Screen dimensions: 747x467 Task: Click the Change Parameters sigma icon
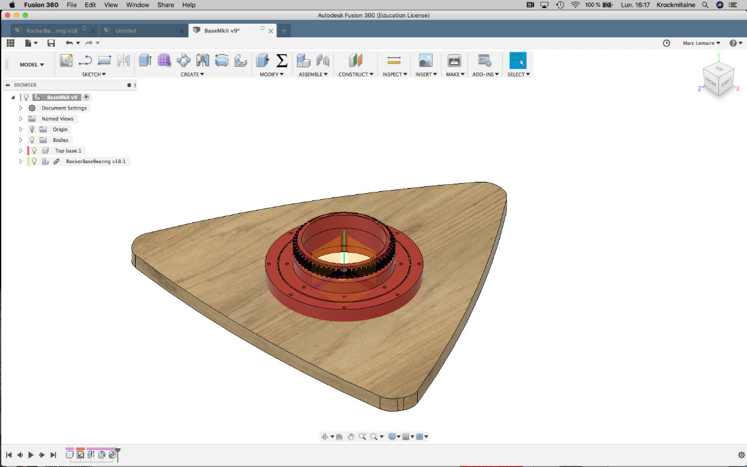[x=281, y=60]
